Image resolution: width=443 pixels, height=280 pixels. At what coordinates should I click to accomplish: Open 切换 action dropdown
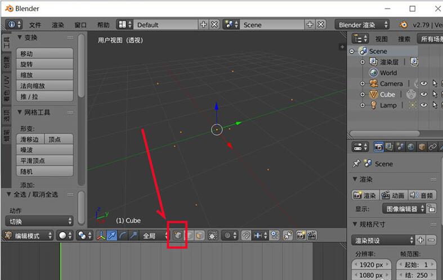[39, 221]
